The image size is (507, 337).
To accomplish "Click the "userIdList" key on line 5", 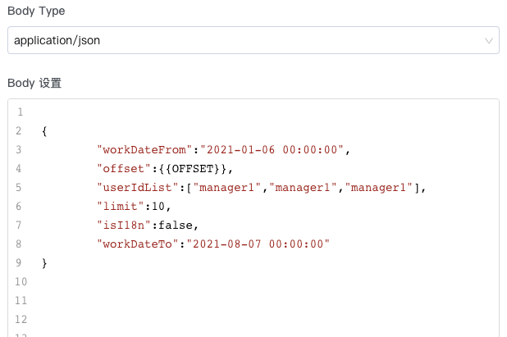I will point(132,188).
